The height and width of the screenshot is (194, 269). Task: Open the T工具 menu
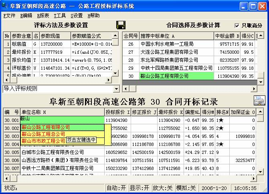[60, 16]
